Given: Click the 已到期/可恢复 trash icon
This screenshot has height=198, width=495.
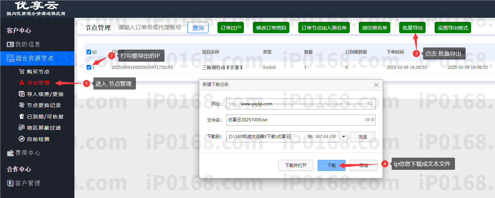Looking at the screenshot, I should (x=21, y=117).
